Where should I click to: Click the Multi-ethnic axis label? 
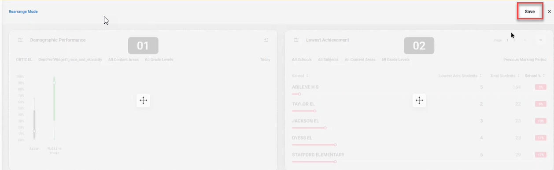54,151
